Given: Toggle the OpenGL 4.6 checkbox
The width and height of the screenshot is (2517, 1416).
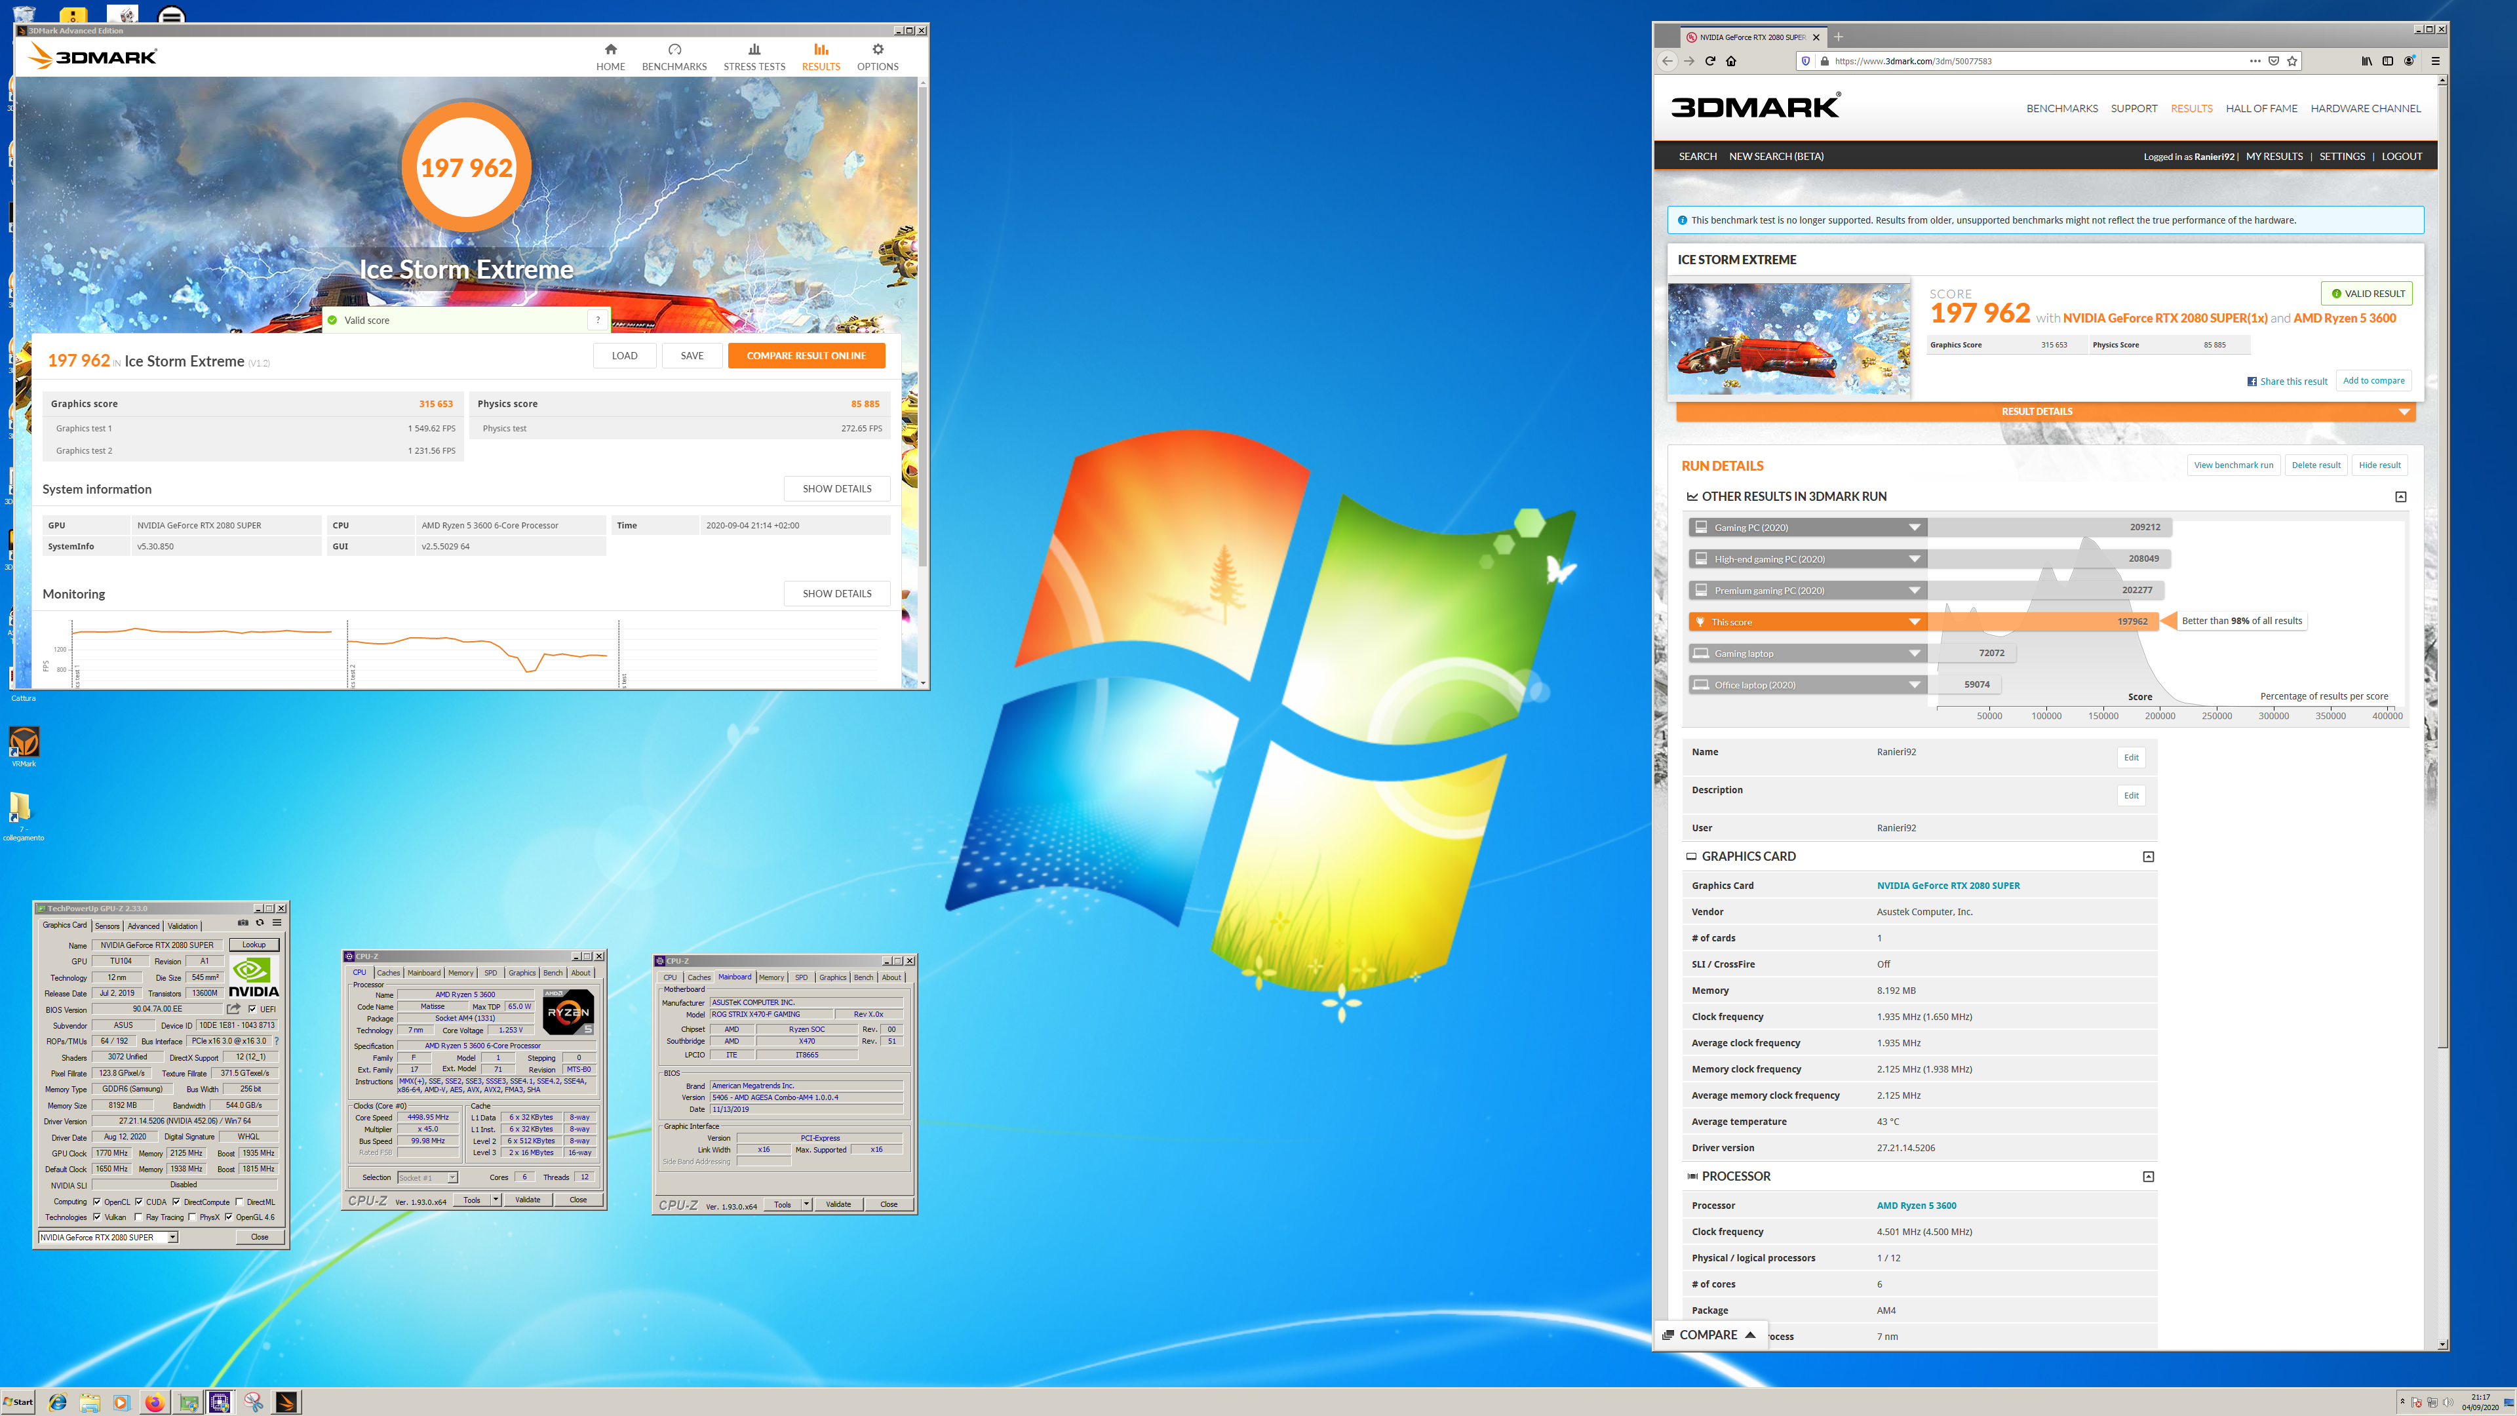Looking at the screenshot, I should 229,1217.
